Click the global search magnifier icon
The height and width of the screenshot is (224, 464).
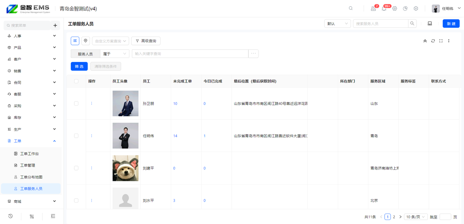(351, 8)
